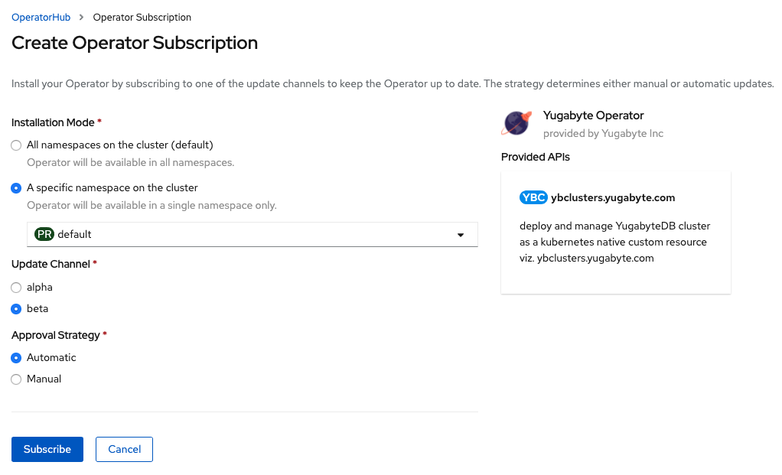Click the green PR namespace badge
The image size is (782, 475).
tap(44, 234)
